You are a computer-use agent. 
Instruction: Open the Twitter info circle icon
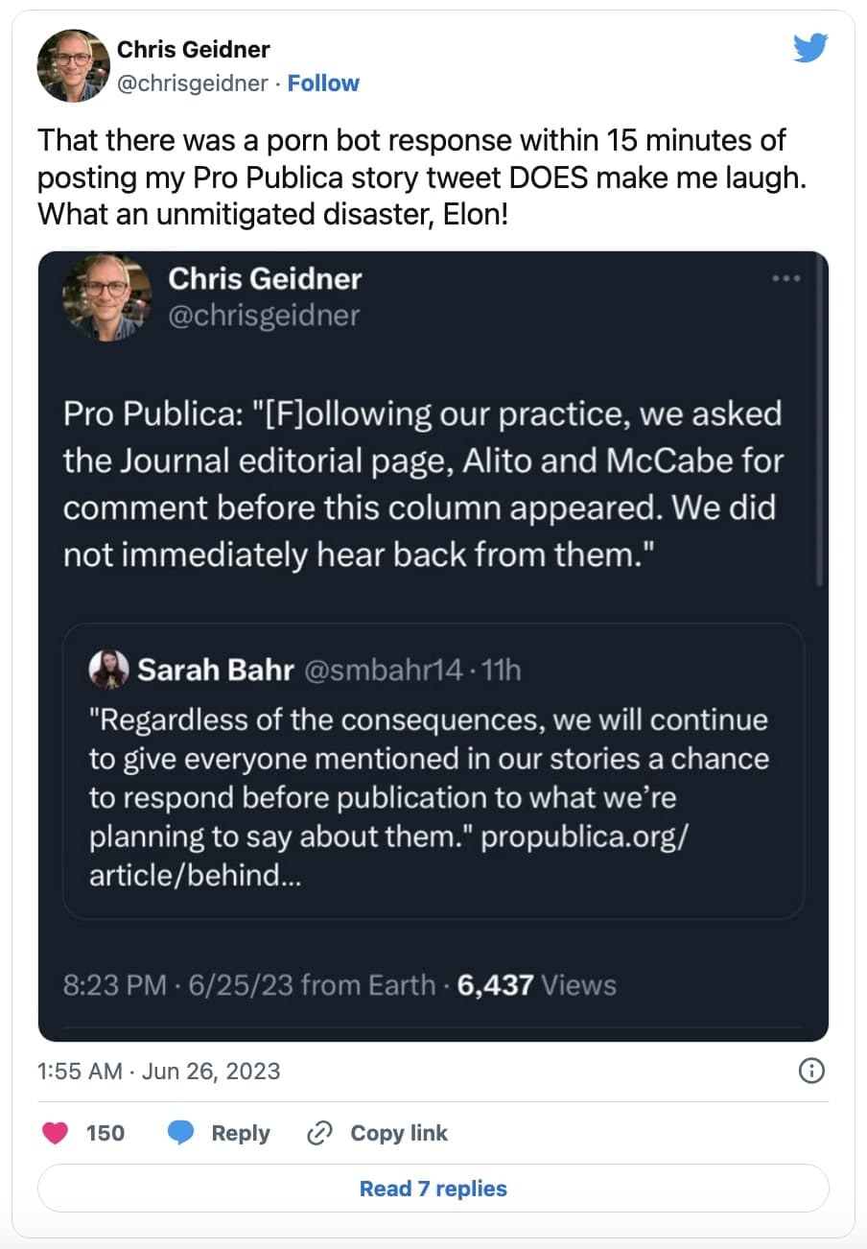click(811, 1071)
